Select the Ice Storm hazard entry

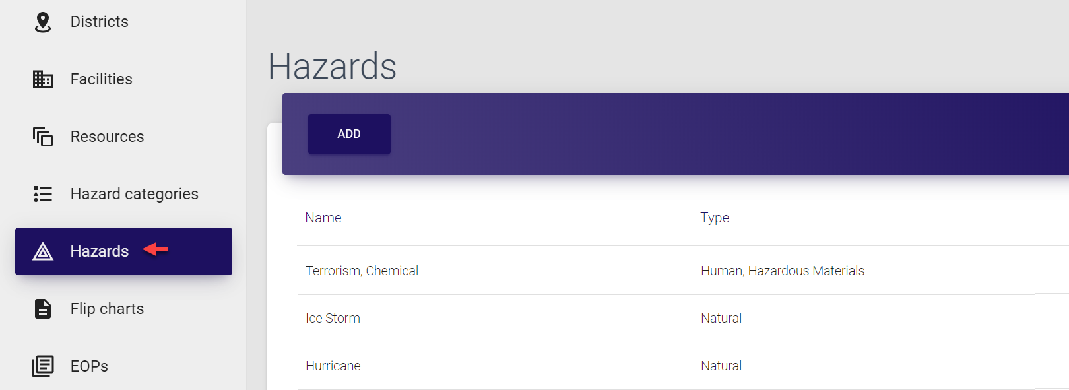(333, 318)
